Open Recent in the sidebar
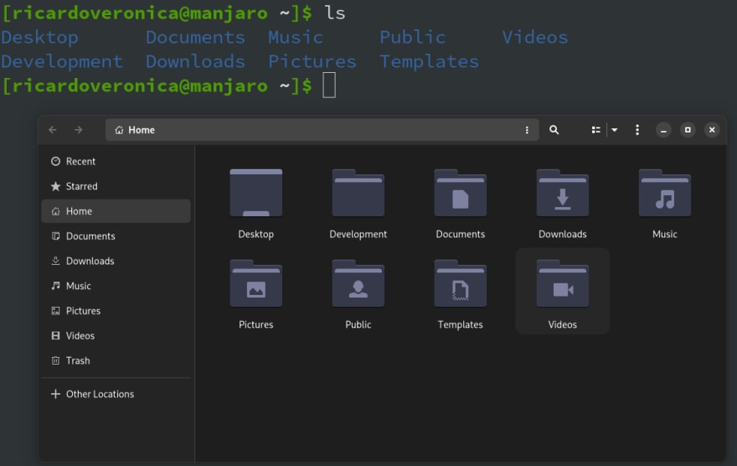 click(116, 161)
